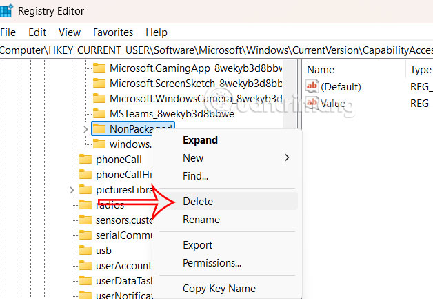The height and width of the screenshot is (299, 433).
Task: Select the Microsoft.ScreenSketch folder icon
Action: [99, 84]
